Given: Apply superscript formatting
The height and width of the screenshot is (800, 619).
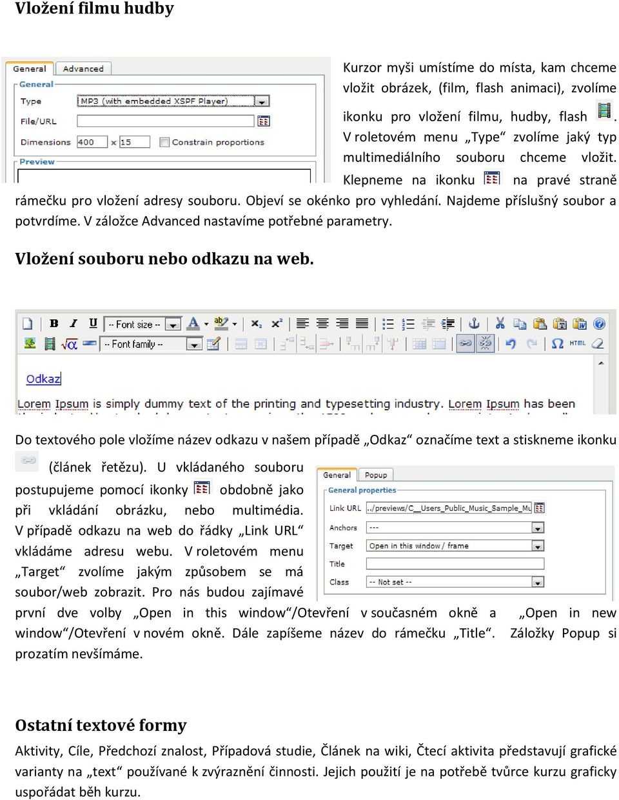Looking at the screenshot, I should 277,324.
